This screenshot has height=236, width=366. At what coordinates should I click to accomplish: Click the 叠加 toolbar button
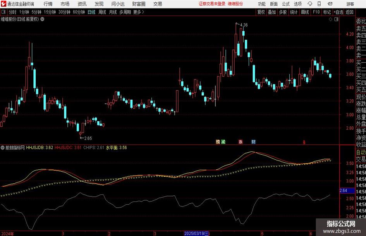pyautogui.click(x=272, y=12)
